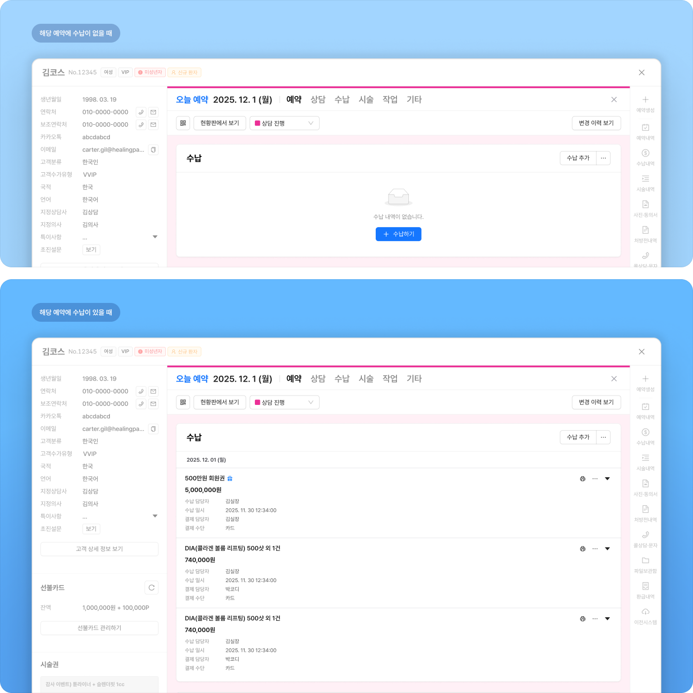The height and width of the screenshot is (693, 693).
Task: Open the 상담 진행 status dropdown in lower panel
Action: coord(285,402)
